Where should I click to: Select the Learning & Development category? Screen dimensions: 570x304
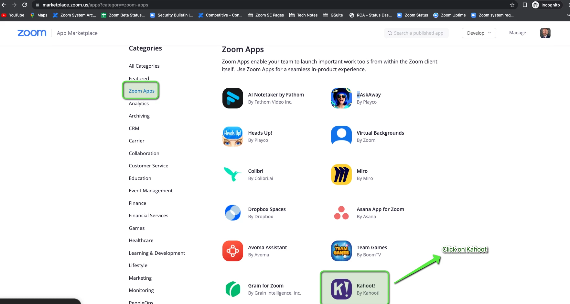point(157,253)
